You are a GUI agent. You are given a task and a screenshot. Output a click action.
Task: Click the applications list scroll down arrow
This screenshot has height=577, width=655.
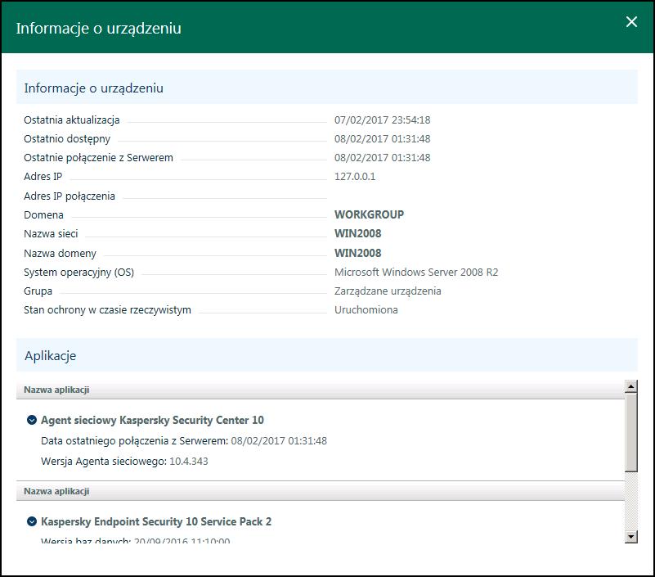[630, 536]
